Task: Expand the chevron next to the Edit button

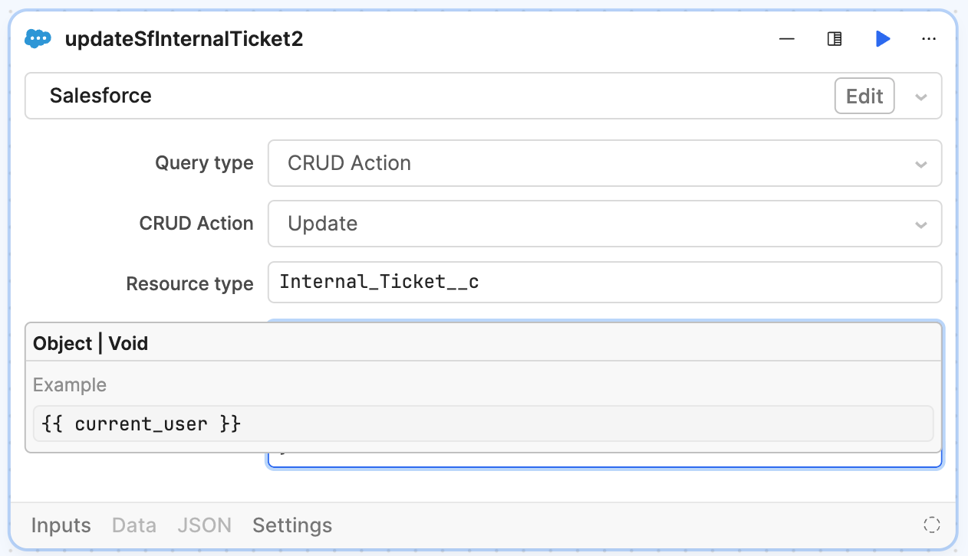Action: [921, 96]
